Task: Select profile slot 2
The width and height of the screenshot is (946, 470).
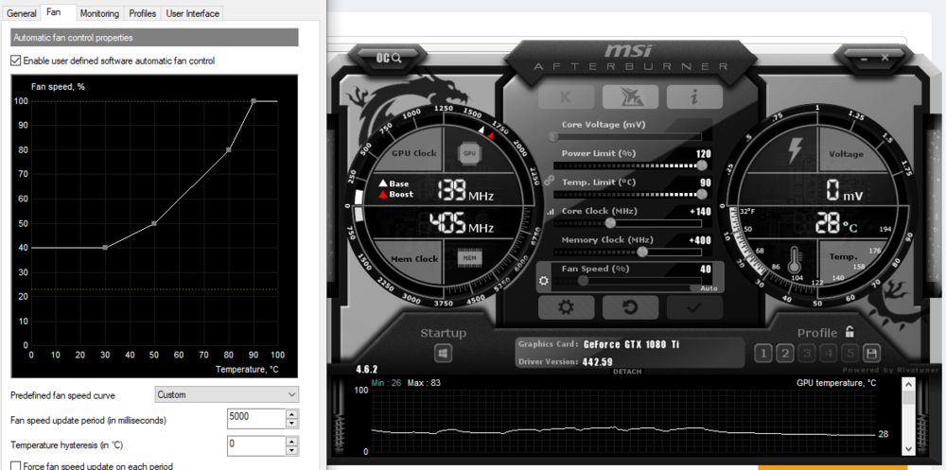Action: 784,353
